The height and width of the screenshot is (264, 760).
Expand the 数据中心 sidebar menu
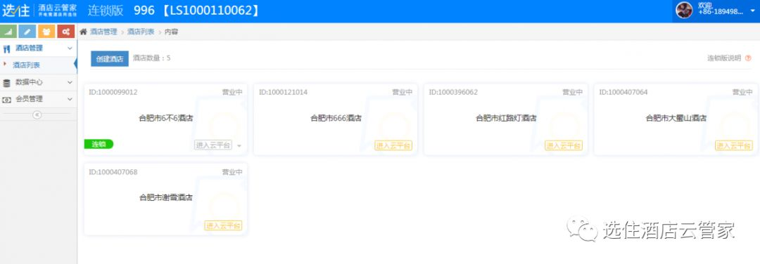(x=38, y=82)
